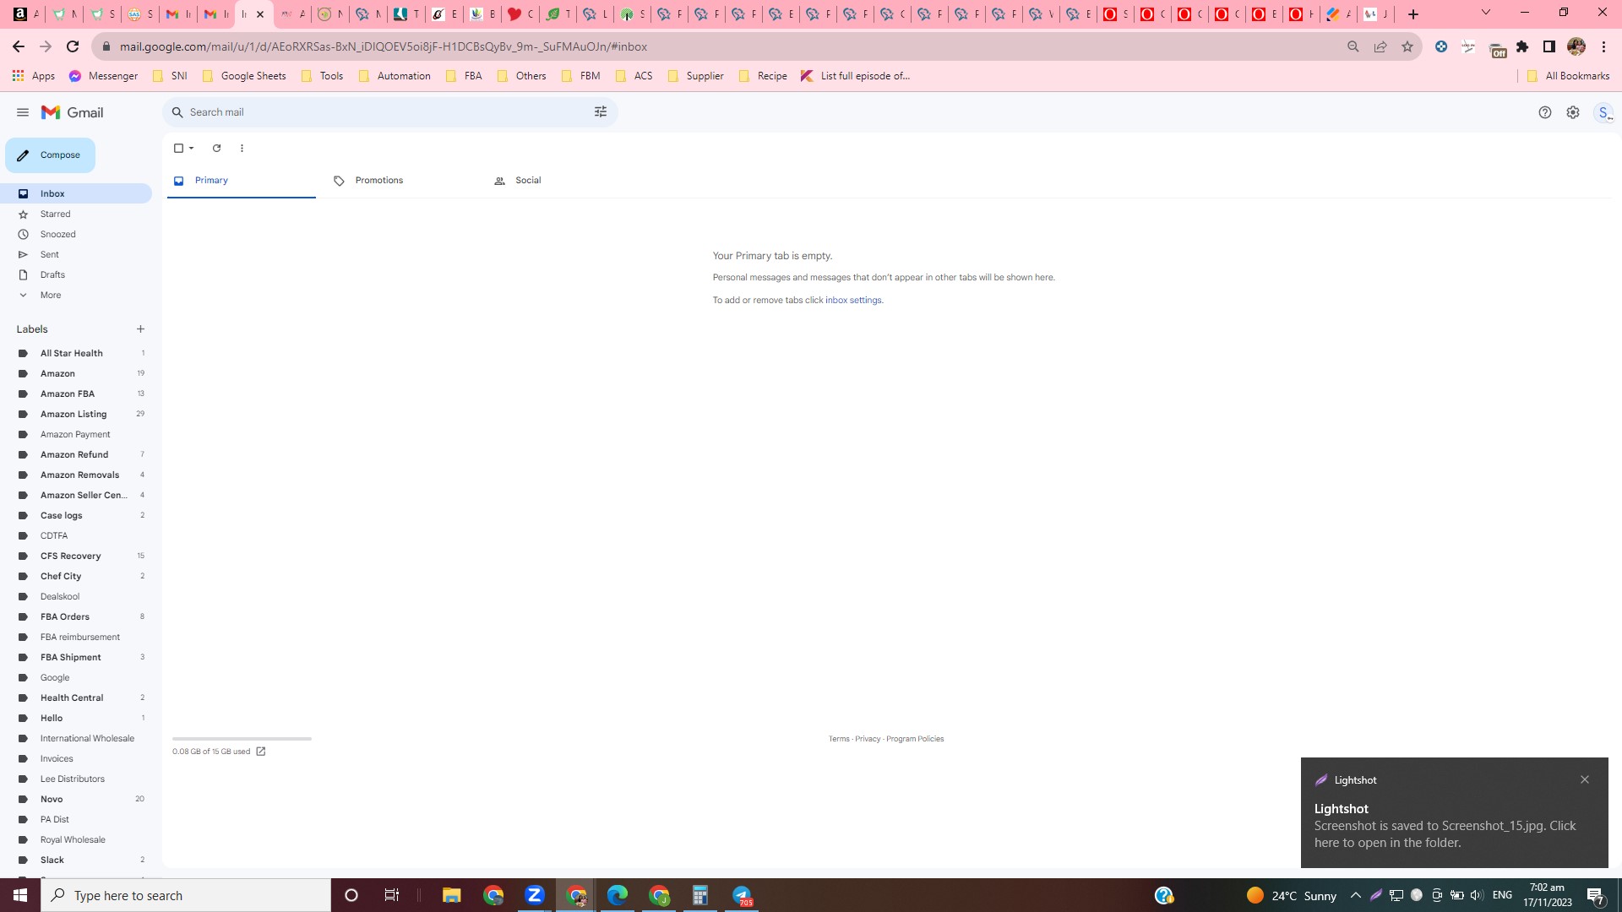Viewport: 1622px width, 912px height.
Task: Go back with browser back arrow
Action: pyautogui.click(x=19, y=46)
